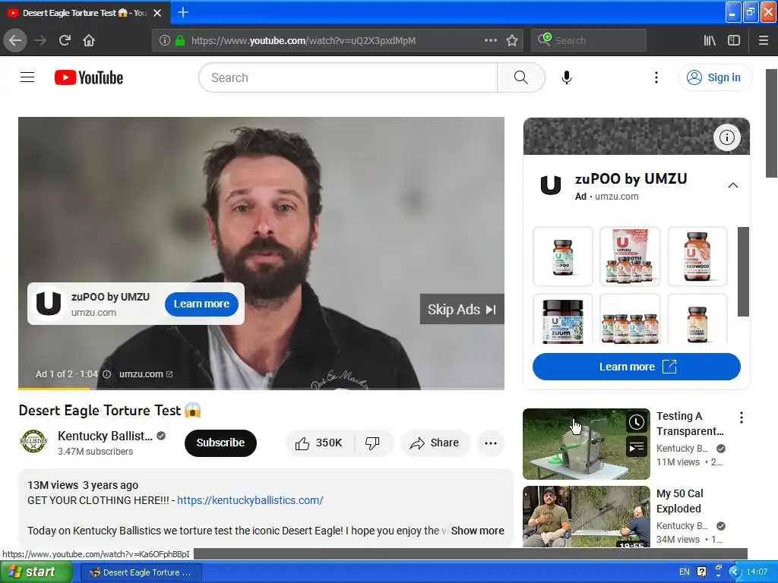Screen dimensions: 778x583
Task: Close the Desert Eagle Torture Test tab
Action: [157, 13]
